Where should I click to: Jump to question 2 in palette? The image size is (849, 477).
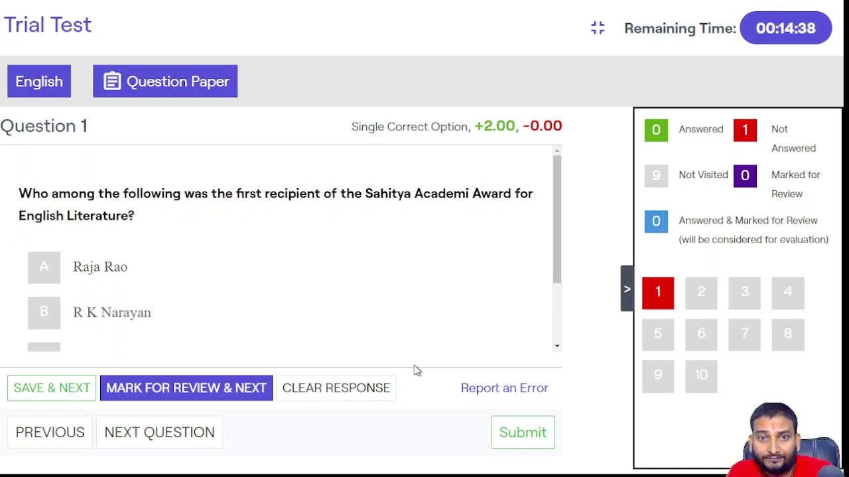(x=701, y=293)
